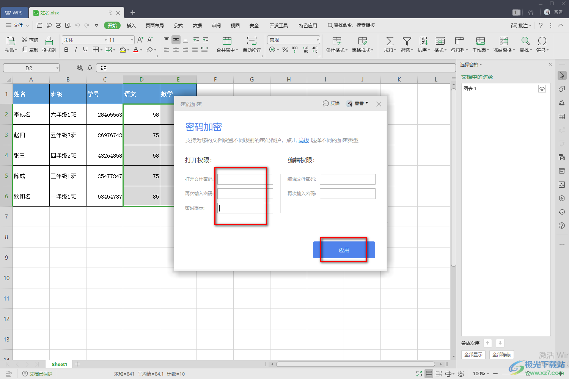Click the picture icon in right sidebar
Screen dimensions: 569x379
[562, 185]
